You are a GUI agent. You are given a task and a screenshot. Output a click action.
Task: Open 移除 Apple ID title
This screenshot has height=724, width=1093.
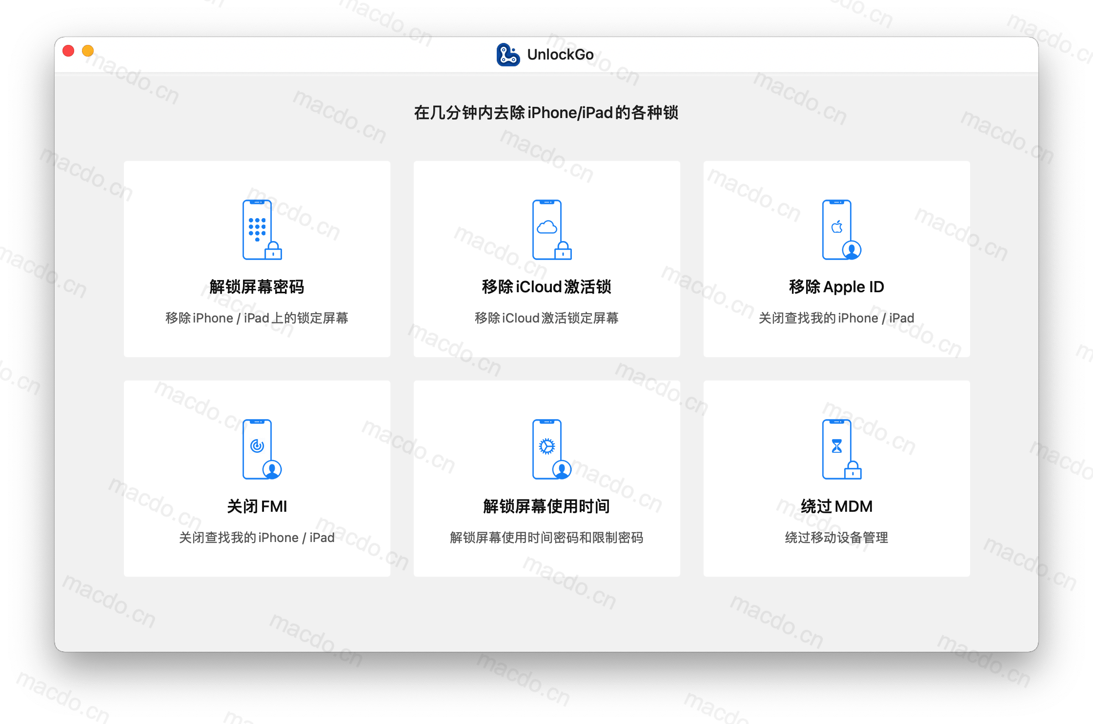coord(836,287)
